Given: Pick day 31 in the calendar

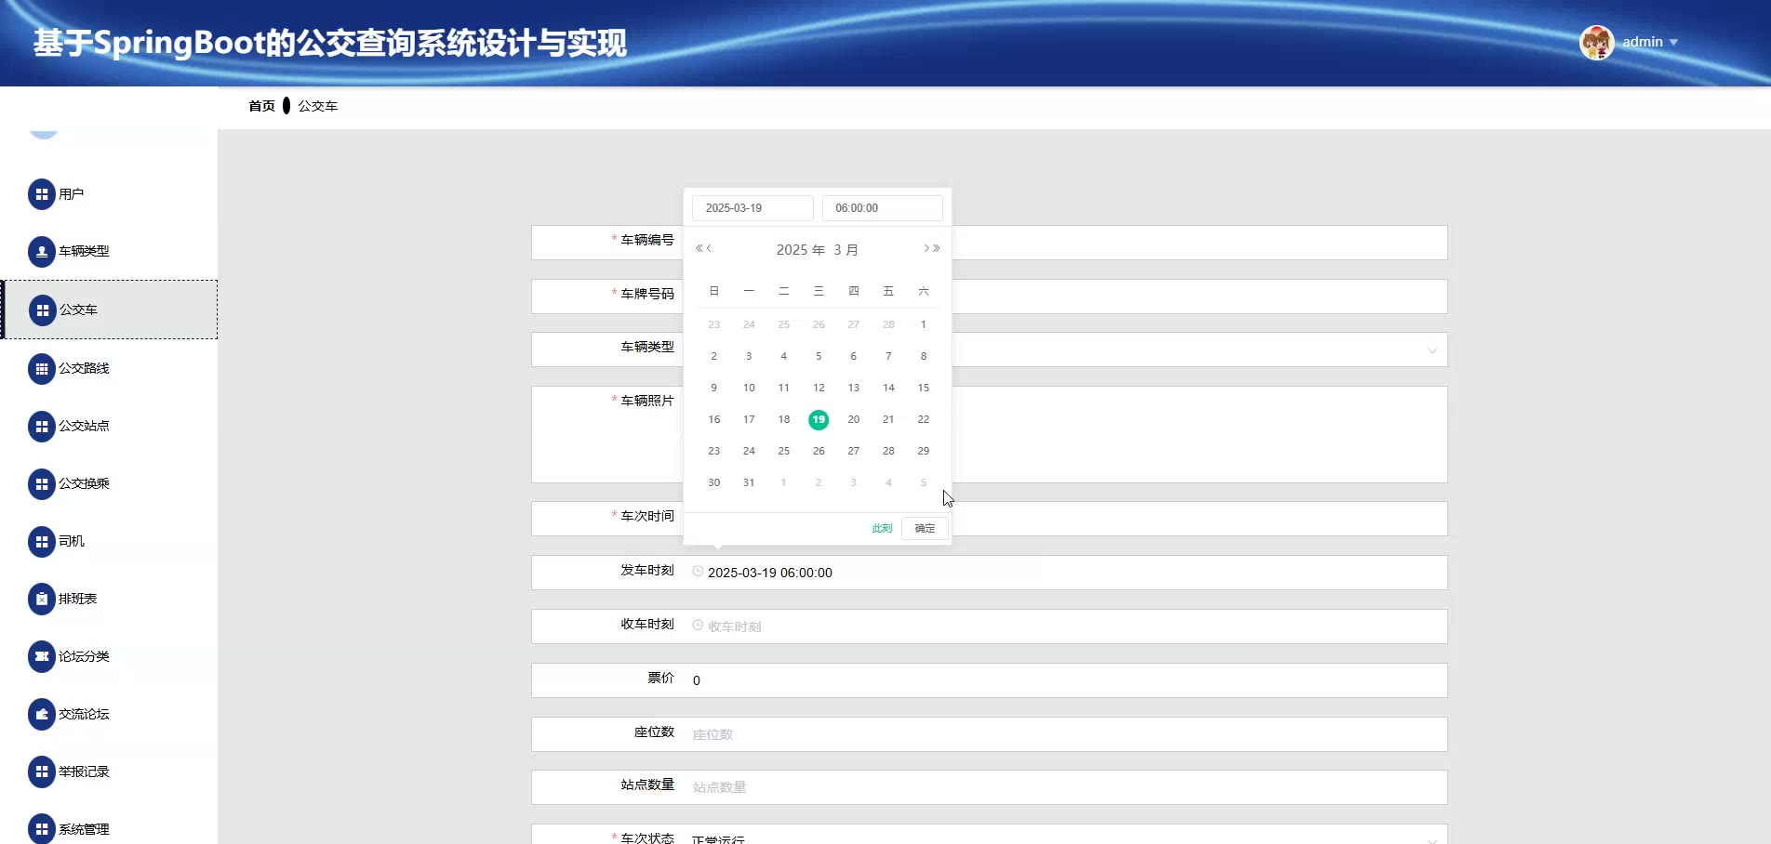Looking at the screenshot, I should [x=749, y=482].
